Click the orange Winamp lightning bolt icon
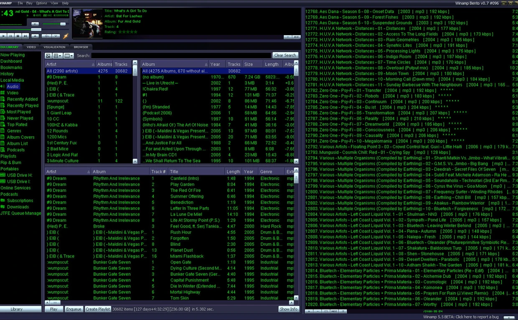The image size is (518, 320). click(x=66, y=37)
